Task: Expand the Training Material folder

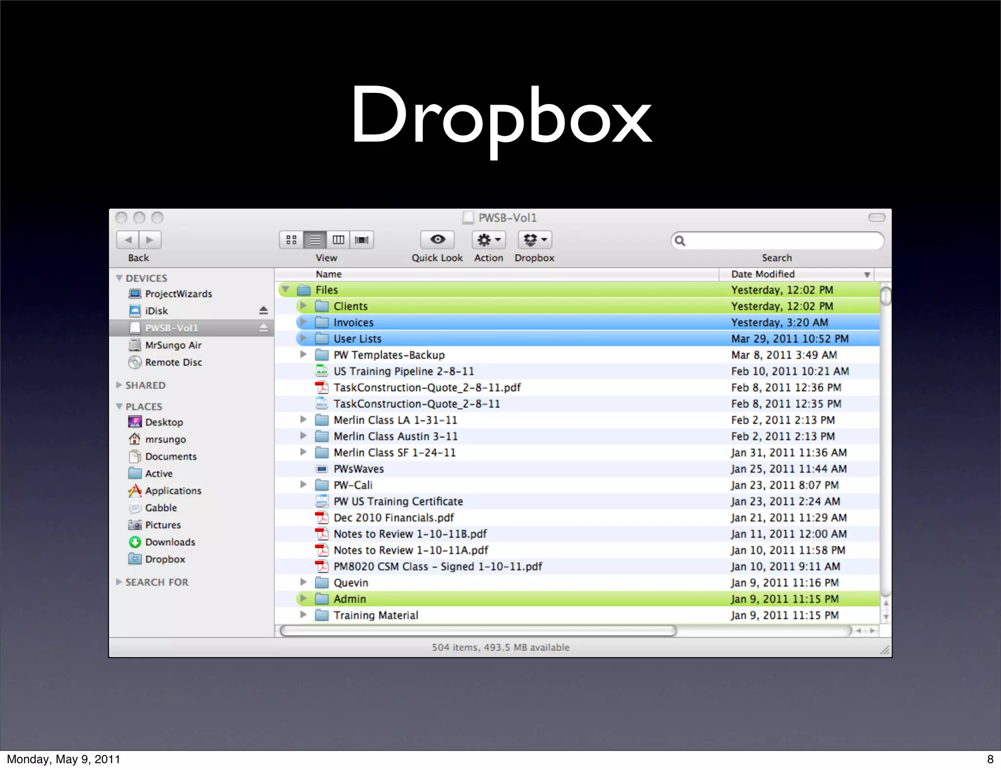Action: 303,615
